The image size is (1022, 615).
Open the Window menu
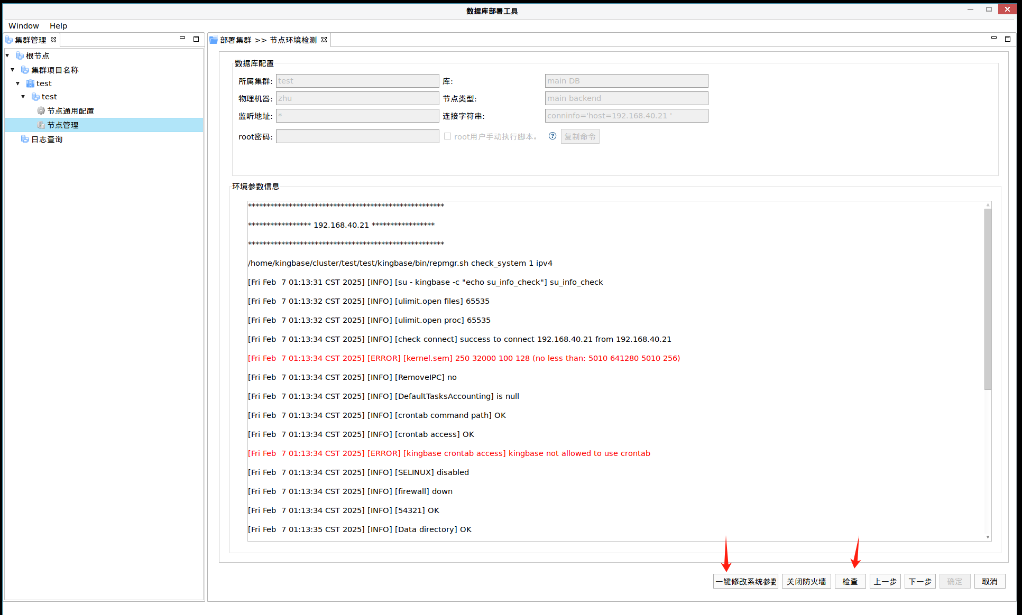click(x=24, y=25)
